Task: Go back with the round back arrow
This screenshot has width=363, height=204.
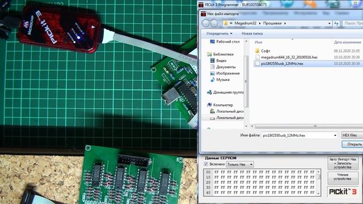Action: (205, 23)
